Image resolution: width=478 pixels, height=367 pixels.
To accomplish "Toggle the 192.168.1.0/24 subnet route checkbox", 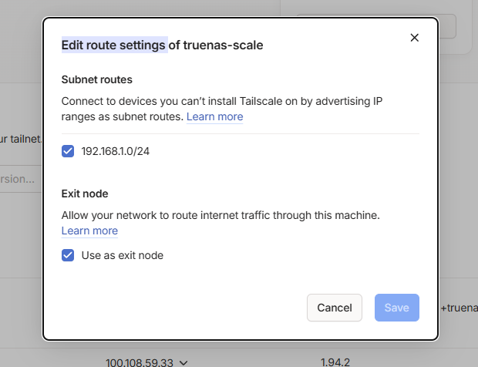I will click(x=68, y=151).
